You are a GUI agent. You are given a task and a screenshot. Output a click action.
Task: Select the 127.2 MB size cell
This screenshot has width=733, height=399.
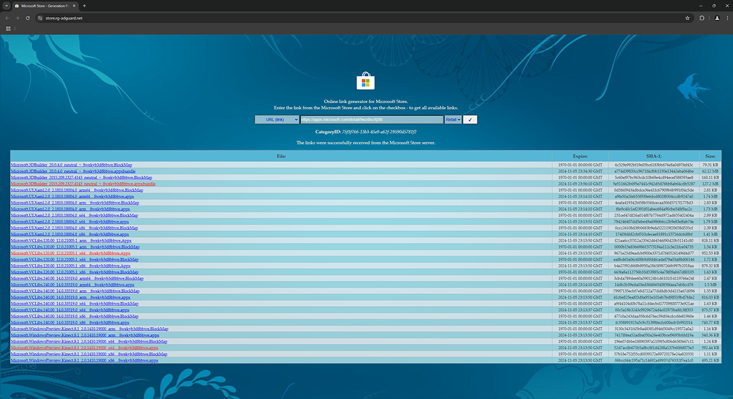711,183
